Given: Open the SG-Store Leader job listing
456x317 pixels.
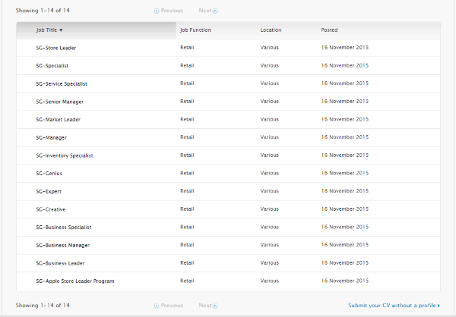Looking at the screenshot, I should coord(56,48).
